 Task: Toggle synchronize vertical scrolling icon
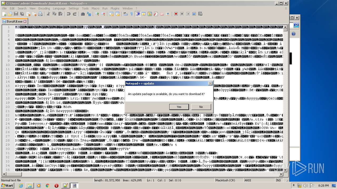point(111,14)
